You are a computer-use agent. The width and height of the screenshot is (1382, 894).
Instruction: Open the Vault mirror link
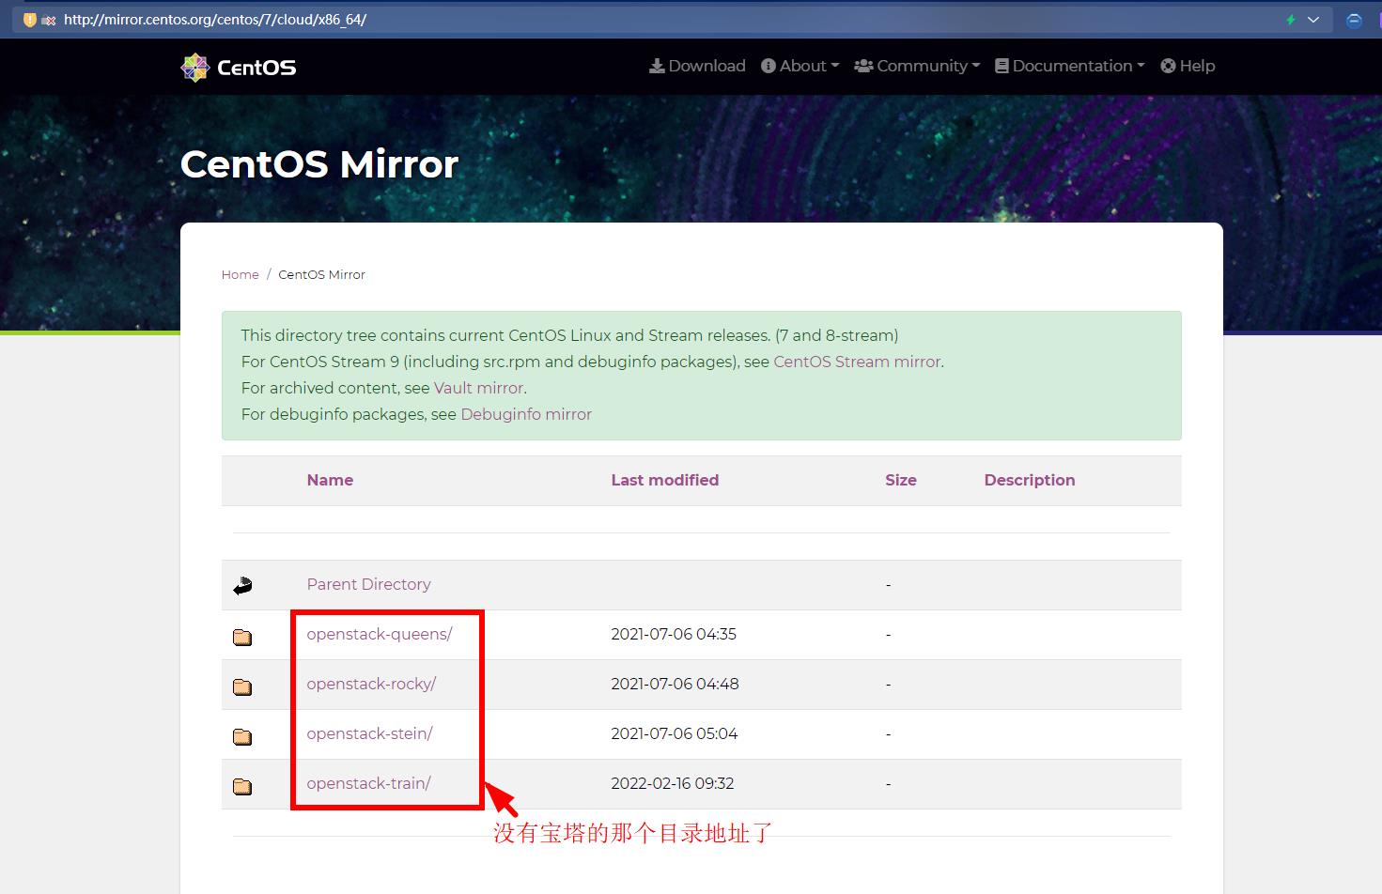coord(478,388)
